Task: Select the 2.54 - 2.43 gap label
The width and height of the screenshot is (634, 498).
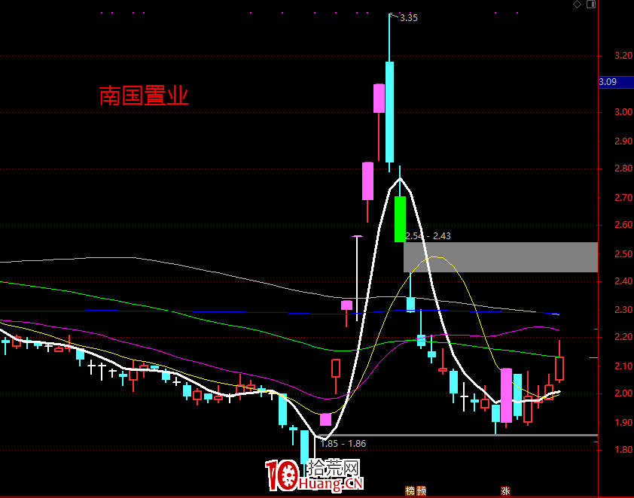Action: (x=428, y=236)
